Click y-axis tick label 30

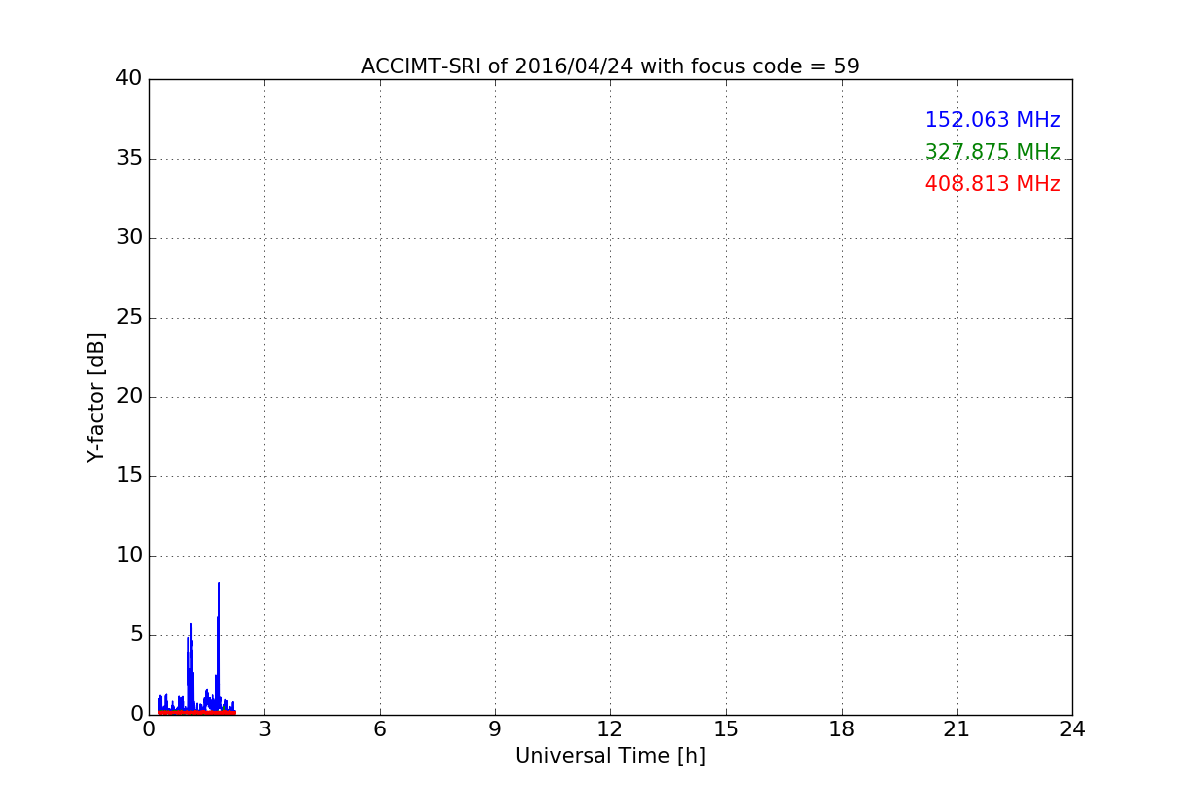click(129, 237)
